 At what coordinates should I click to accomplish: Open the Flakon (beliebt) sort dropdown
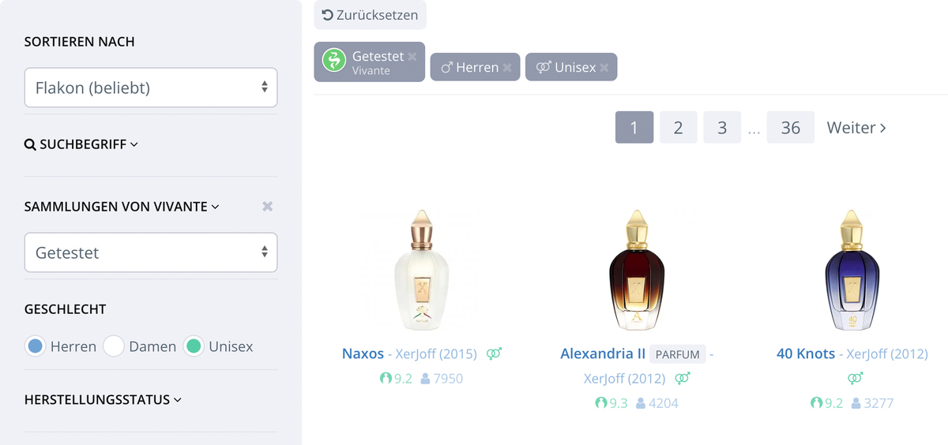(151, 88)
